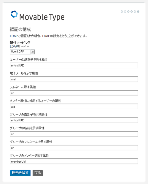Focus the memberUid group member field

click(x=74, y=161)
